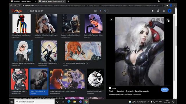This screenshot has height=104, width=186.
Task: Click the browser back arrow
Action: click(11, 5)
